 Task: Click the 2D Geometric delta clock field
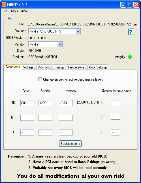(116, 132)
